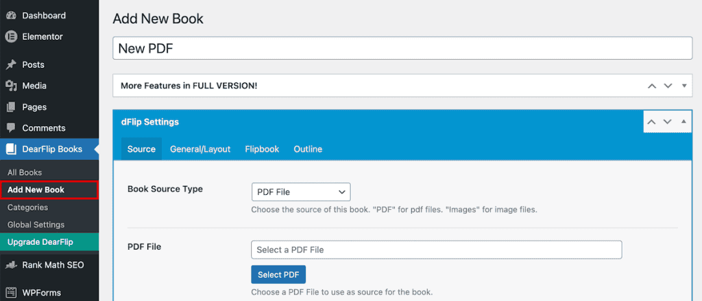Click the Elementor logo icon
Image resolution: width=702 pixels, height=301 pixels.
pyautogui.click(x=11, y=37)
